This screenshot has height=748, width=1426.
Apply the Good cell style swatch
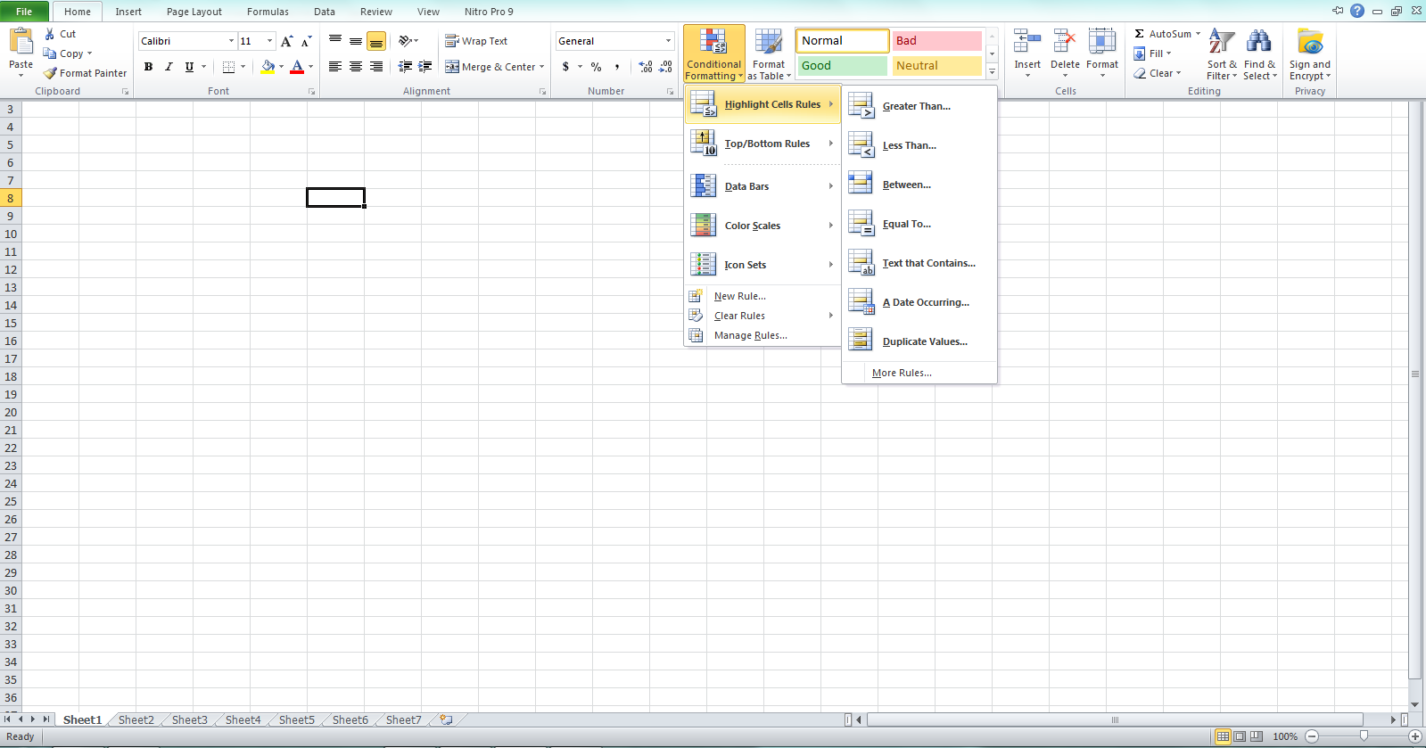pos(841,66)
